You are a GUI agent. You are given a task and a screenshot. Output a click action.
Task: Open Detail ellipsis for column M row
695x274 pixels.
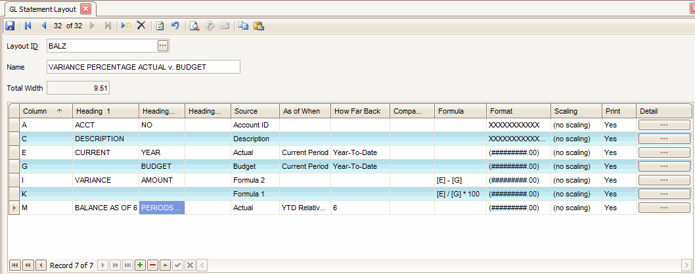point(664,208)
